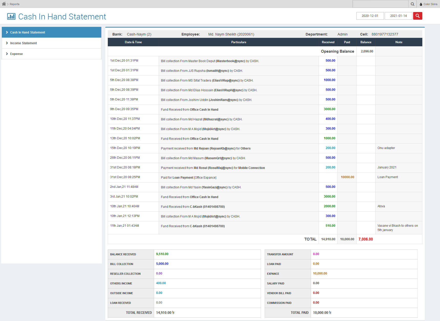Open the Cash In Hand Statement menu item
Viewport: 440px width, 321px height.
28,32
